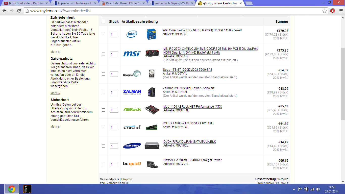Check the D3 8GB Crucial row checkbox

click(103, 127)
